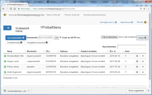Click the blue client search button
This screenshot has width=152, height=95.
click(7, 28)
